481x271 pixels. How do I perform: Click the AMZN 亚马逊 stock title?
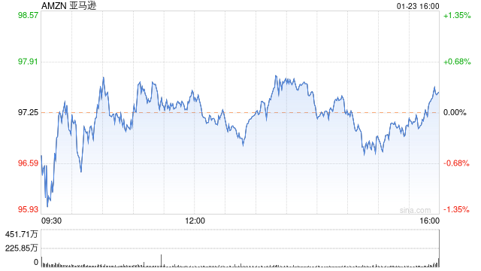[x=68, y=5]
